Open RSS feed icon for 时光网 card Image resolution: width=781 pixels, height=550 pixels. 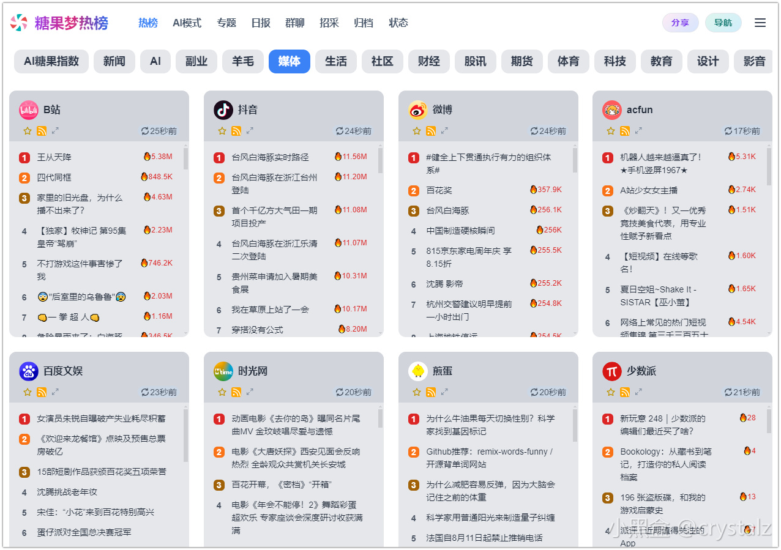(236, 392)
